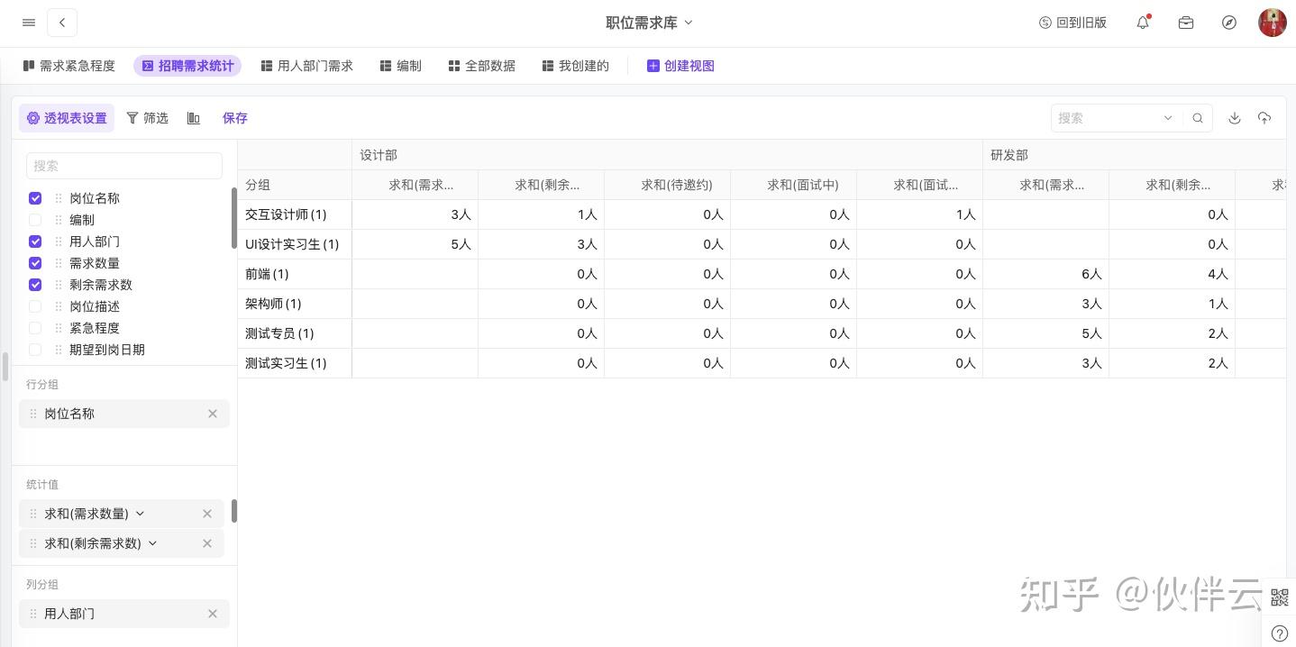Open the search field scope dropdown arrow
Image resolution: width=1296 pixels, height=647 pixels.
click(x=1168, y=118)
